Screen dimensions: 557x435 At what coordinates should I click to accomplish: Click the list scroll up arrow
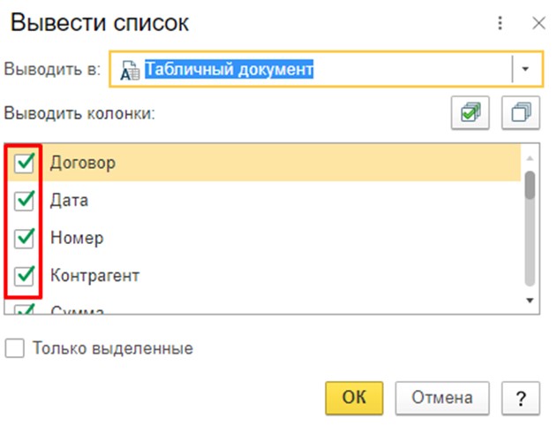530,157
